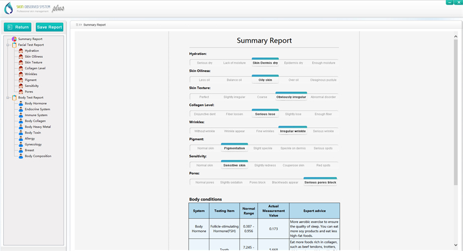Viewport: 463px width, 251px height.
Task: Open the Body Hormone person icon
Action: (21, 104)
